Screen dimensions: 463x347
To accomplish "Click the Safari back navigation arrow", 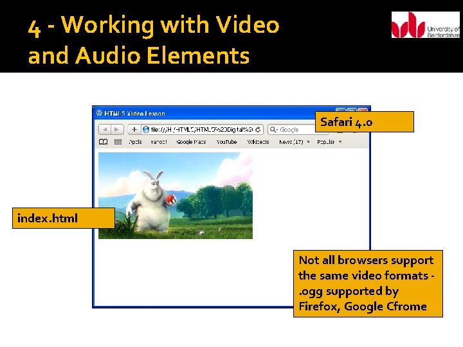I will [x=105, y=129].
